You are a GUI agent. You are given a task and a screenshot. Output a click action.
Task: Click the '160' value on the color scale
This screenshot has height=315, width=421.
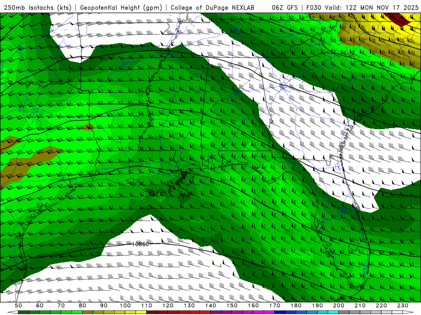(x=253, y=306)
